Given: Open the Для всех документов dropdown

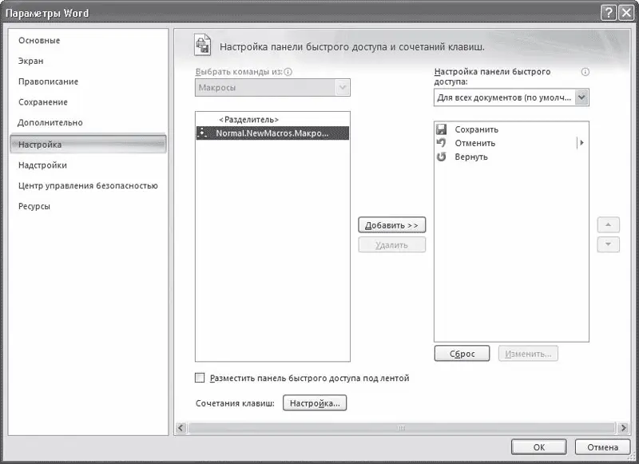Looking at the screenshot, I should point(581,97).
